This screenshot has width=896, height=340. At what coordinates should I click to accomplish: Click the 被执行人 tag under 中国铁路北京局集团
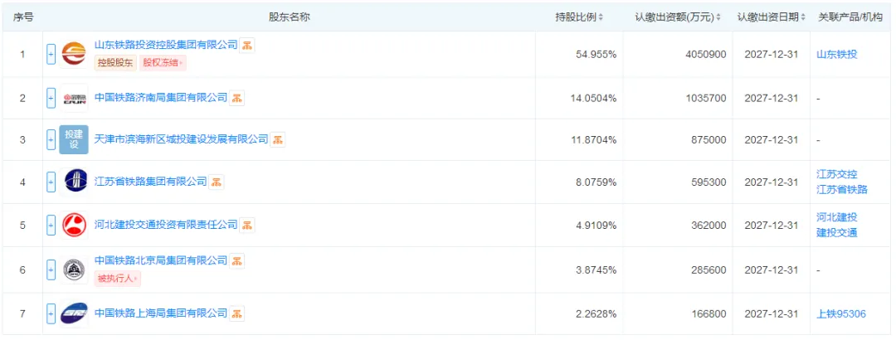tap(117, 279)
